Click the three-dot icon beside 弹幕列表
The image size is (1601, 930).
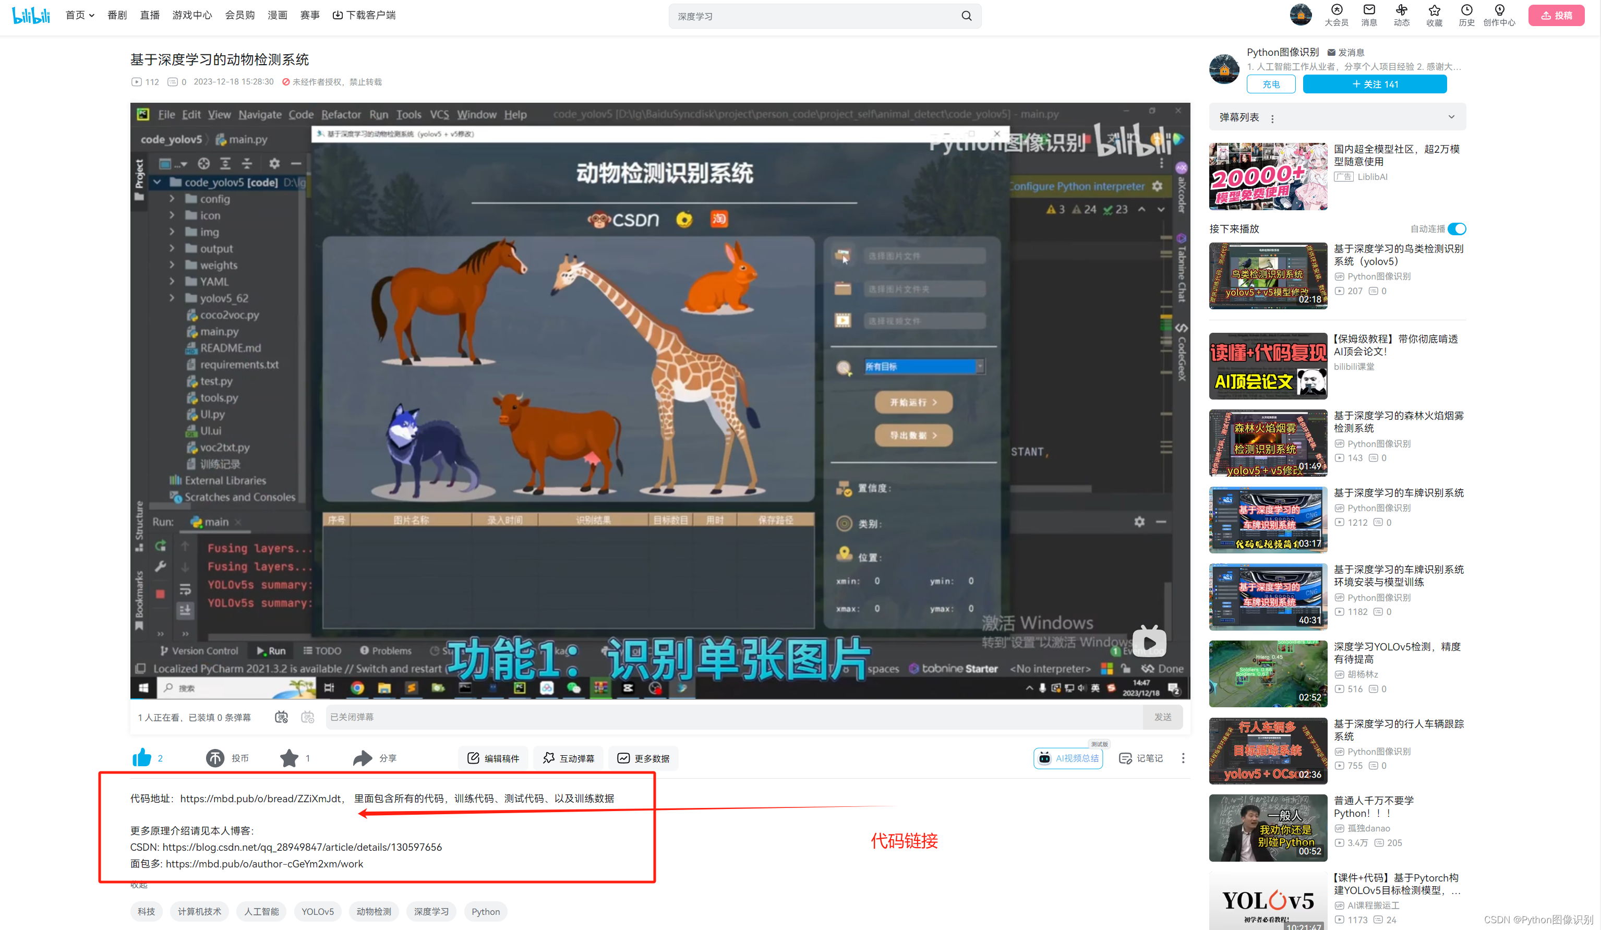click(1272, 118)
